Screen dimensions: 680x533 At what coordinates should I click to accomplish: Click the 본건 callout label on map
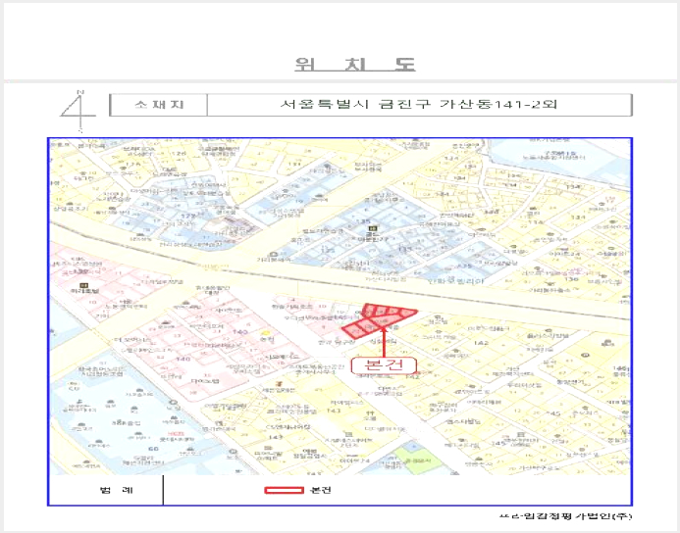click(384, 365)
